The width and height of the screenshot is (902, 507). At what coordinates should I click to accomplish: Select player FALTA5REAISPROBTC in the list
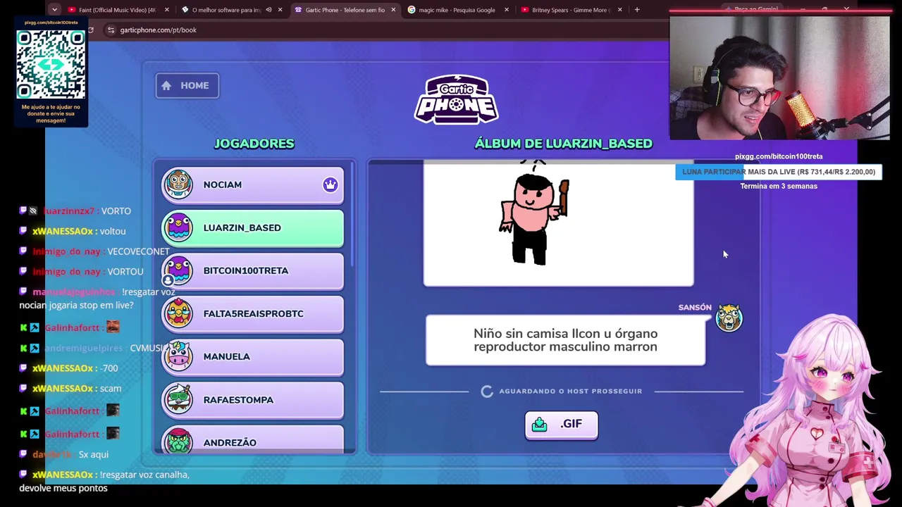tap(252, 313)
